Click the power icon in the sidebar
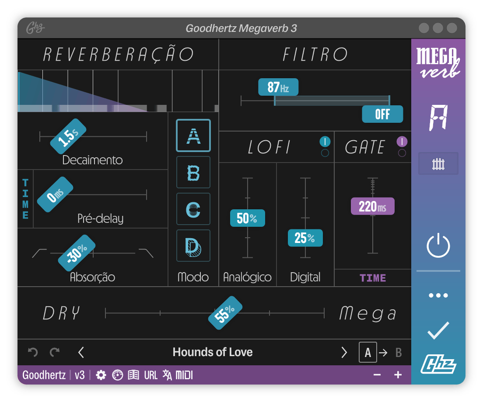The image size is (483, 402). click(438, 245)
